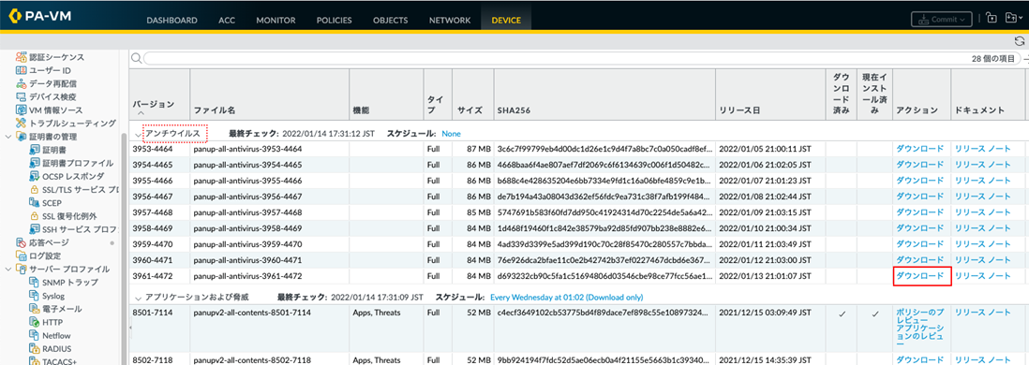Select release date 2022/01/12 21:03:00 JST
This screenshot has width=1029, height=365.
[x=765, y=260]
